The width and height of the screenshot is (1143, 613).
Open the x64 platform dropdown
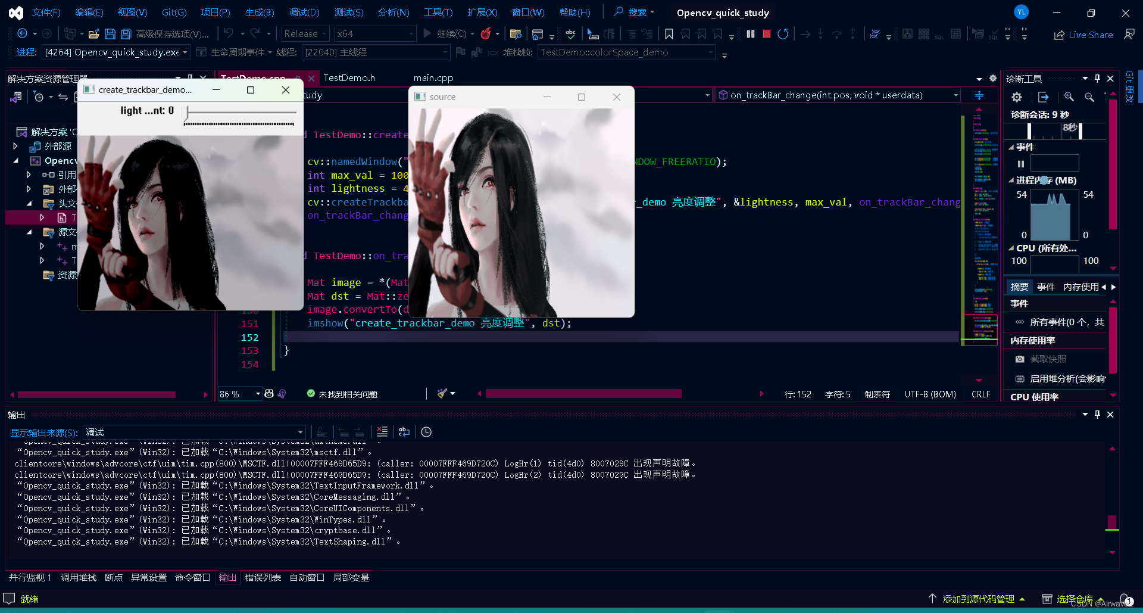coord(374,34)
